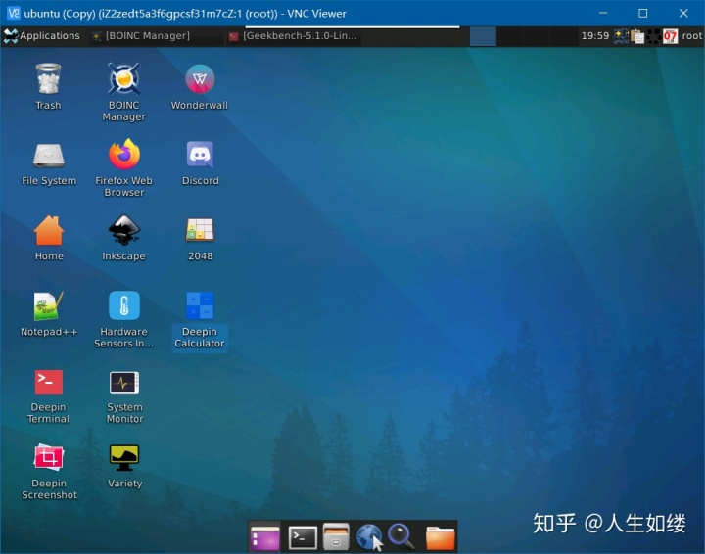
Task: Click the Show Desktop dock icon
Action: [264, 537]
